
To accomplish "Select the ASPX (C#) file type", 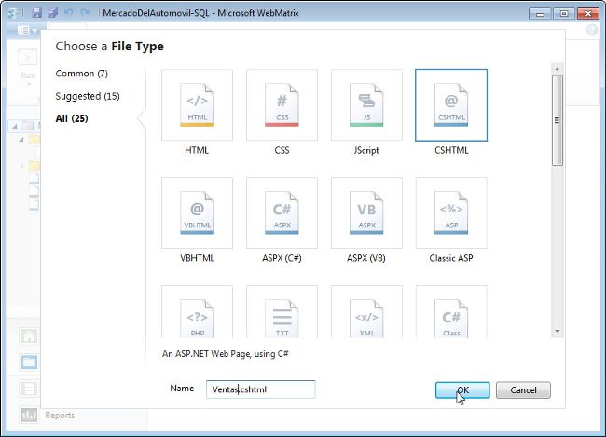I will pos(282,212).
